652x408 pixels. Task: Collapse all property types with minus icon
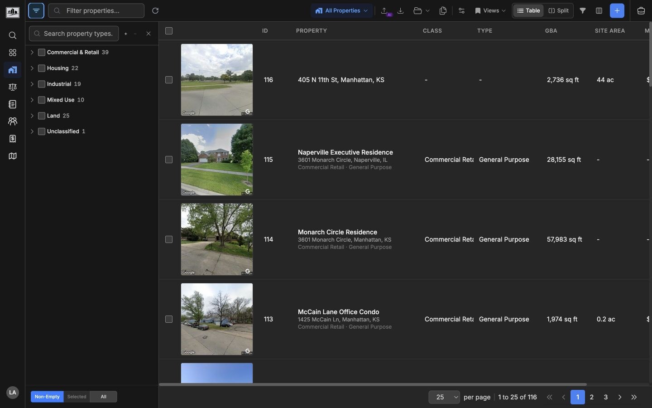pos(135,34)
